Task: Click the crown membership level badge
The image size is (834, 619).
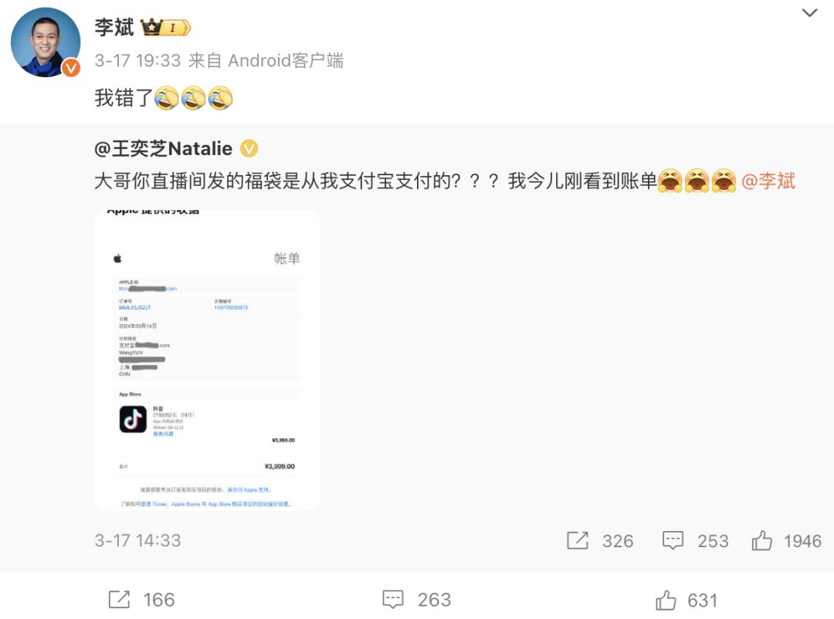Action: point(165,27)
